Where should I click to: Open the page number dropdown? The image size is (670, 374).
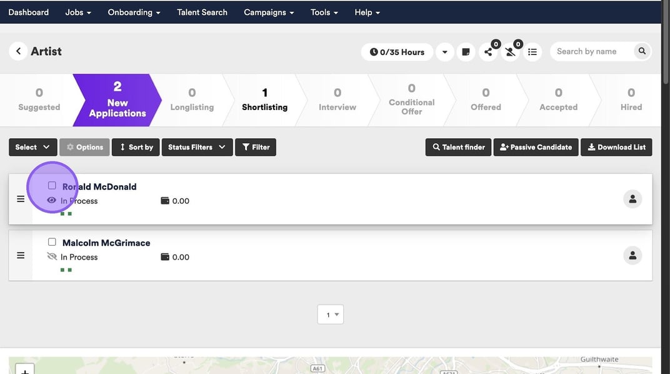pos(331,315)
